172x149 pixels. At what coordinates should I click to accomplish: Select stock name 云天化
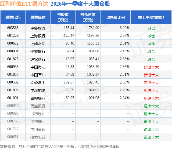pyautogui.click(x=38, y=114)
